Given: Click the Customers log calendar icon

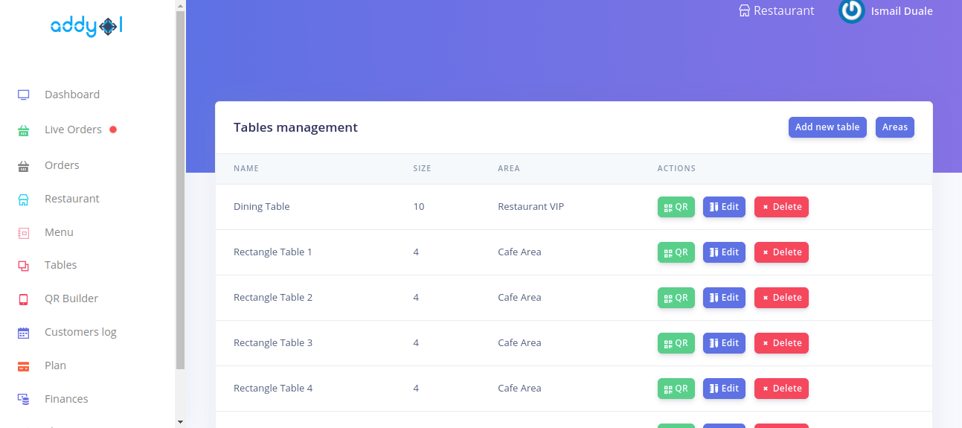Looking at the screenshot, I should (x=23, y=333).
